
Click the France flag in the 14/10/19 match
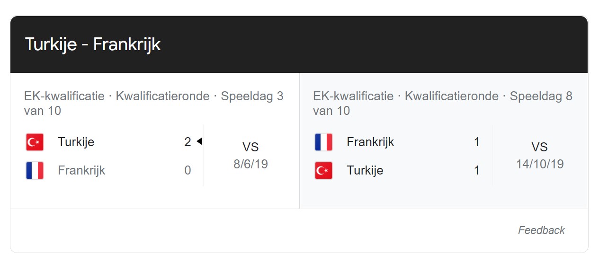pyautogui.click(x=323, y=142)
